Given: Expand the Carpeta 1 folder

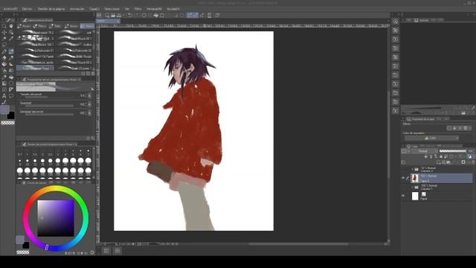Looking at the screenshot, I should (412, 187).
